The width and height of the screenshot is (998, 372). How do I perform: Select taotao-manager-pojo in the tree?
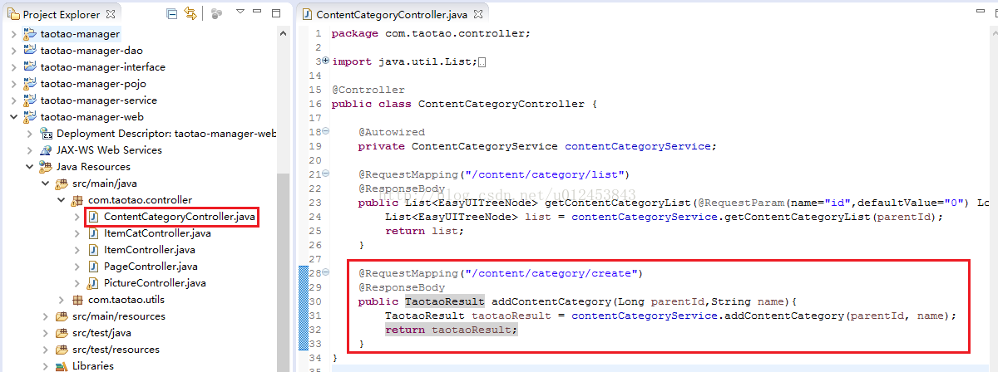93,84
